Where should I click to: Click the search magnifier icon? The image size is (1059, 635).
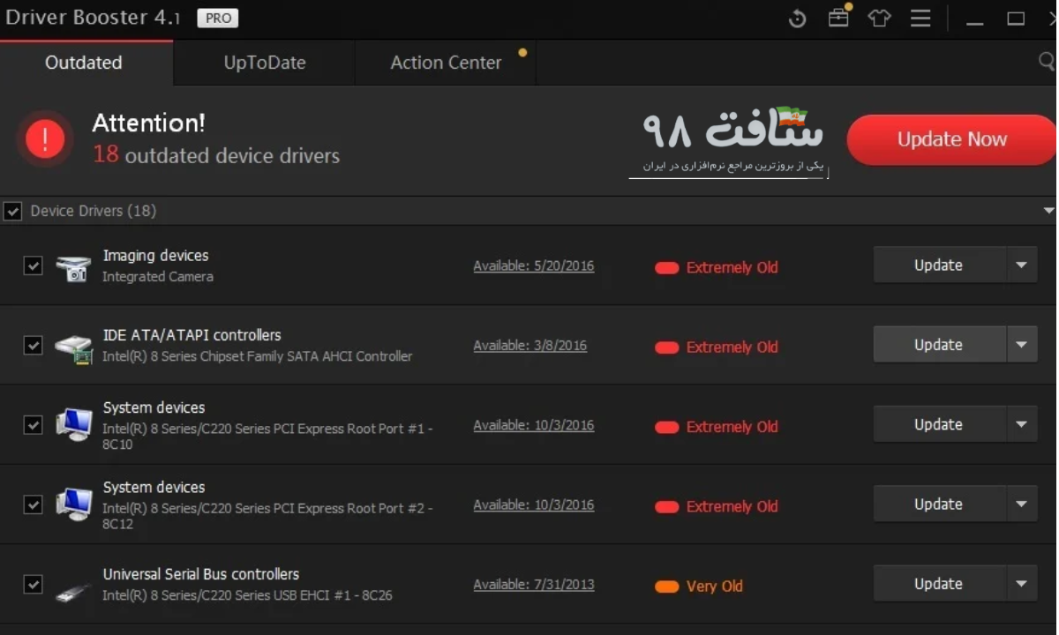pos(1047,61)
